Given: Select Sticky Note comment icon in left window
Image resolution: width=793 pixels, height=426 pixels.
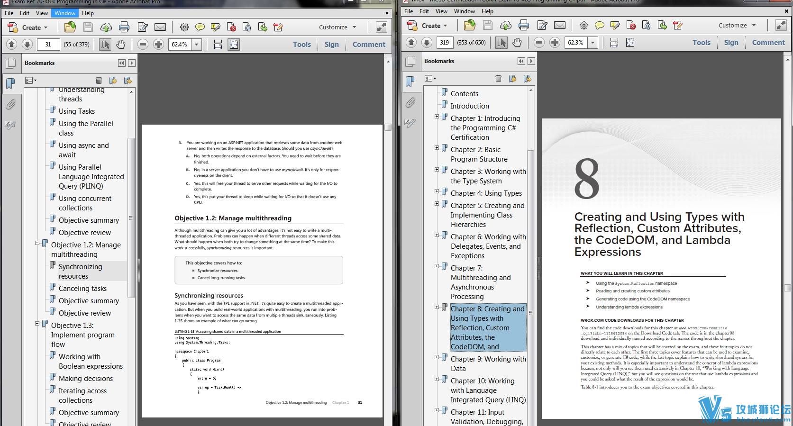Looking at the screenshot, I should [200, 27].
